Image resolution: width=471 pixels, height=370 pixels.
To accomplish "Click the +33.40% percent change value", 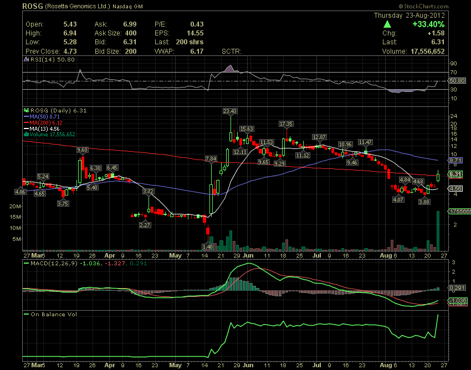I will 428,24.
